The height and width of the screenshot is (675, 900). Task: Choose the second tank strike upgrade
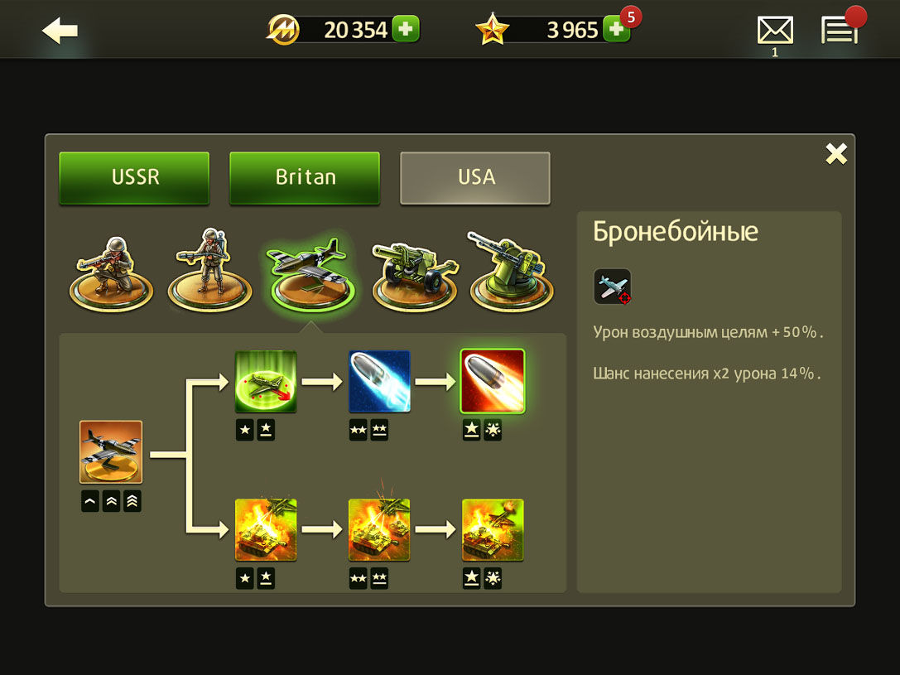click(379, 530)
